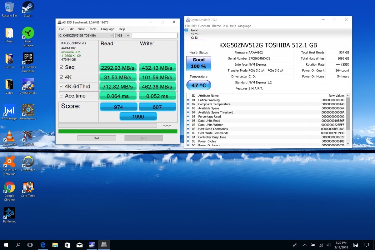Click the 47 °C temperature button
The height and width of the screenshot is (250, 375).
coord(199,85)
